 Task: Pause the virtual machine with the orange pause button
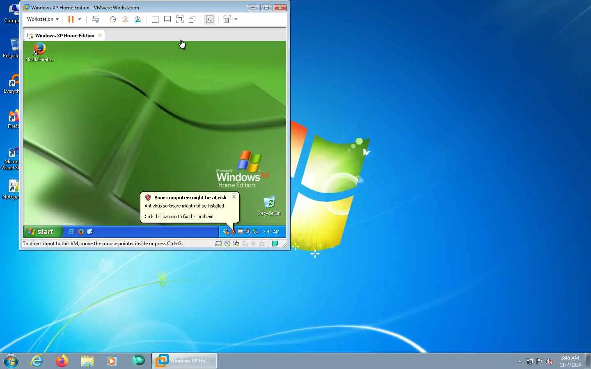(x=71, y=19)
